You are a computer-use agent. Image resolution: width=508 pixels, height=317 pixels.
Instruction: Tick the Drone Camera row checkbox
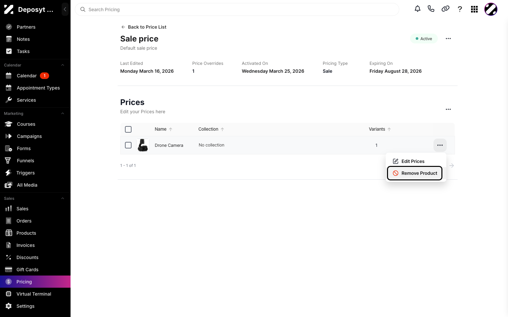pos(128,145)
